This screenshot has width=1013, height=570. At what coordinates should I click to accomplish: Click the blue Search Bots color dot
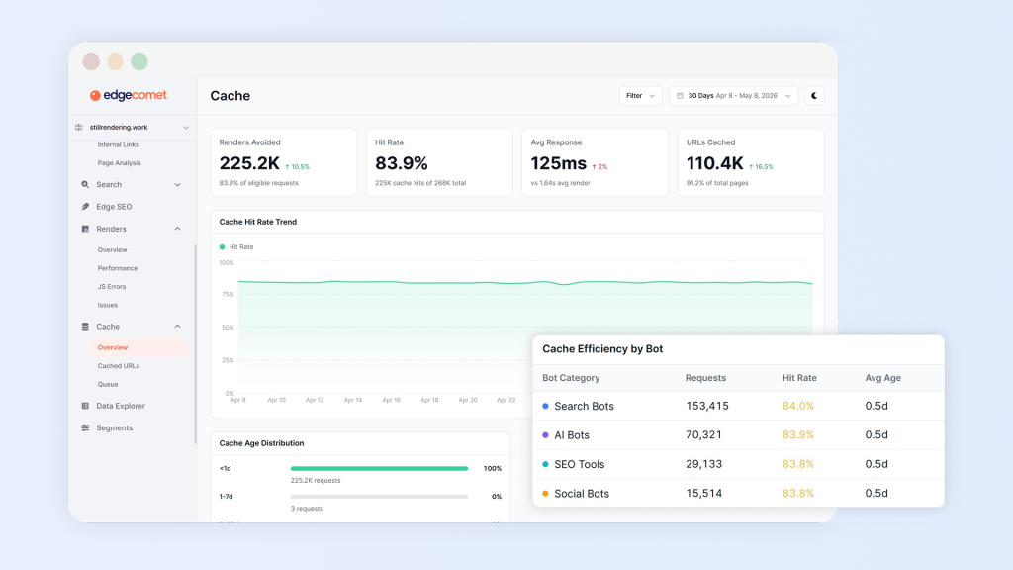coord(545,407)
